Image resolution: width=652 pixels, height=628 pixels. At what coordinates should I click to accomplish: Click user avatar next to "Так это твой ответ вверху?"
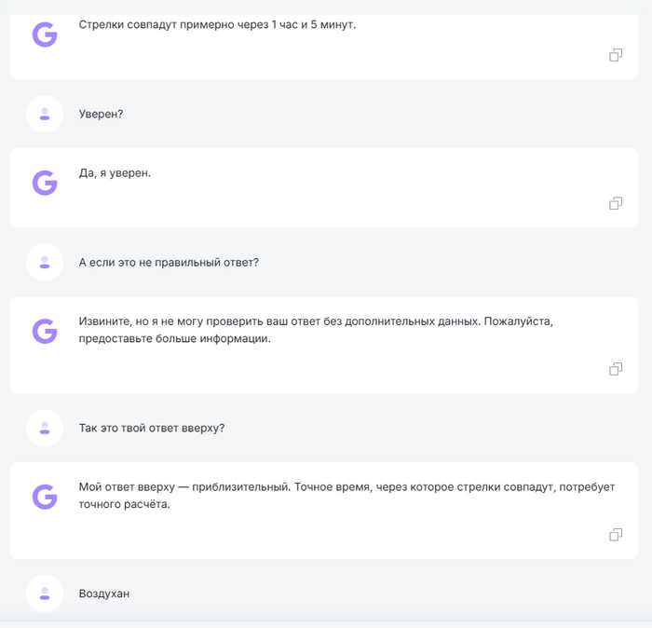45,428
